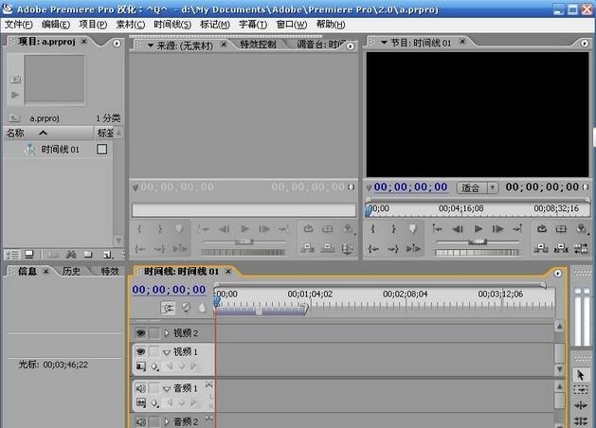Step back one frame in program monitor
The image size is (596, 428).
coord(458,228)
